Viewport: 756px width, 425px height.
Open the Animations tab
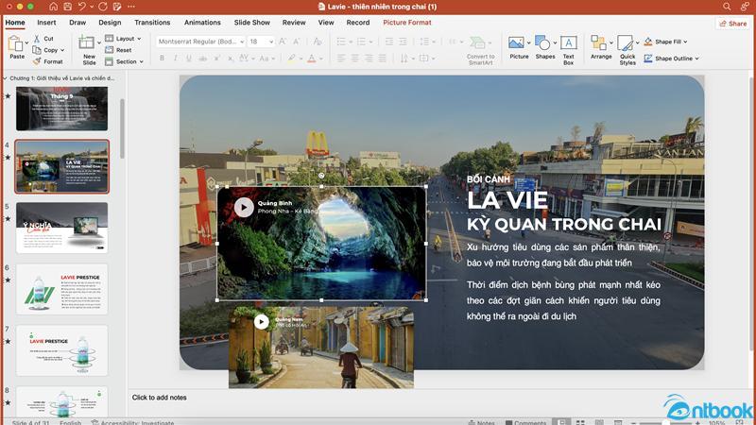pos(202,23)
